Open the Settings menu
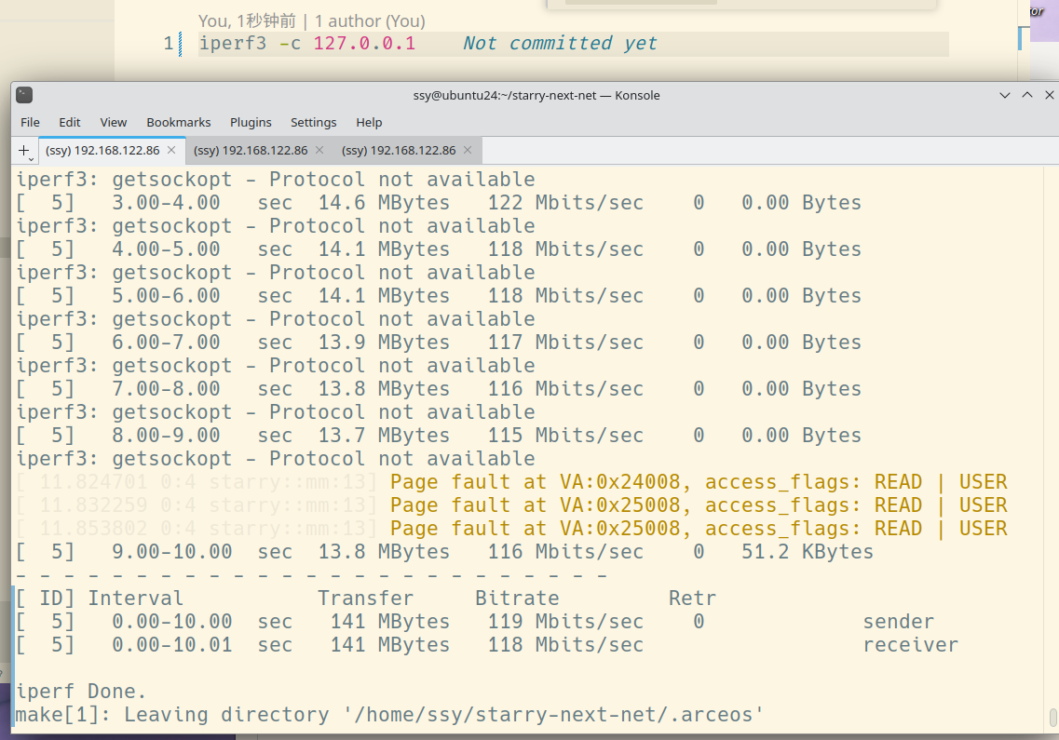Viewport: 1059px width, 740px height. tap(313, 122)
